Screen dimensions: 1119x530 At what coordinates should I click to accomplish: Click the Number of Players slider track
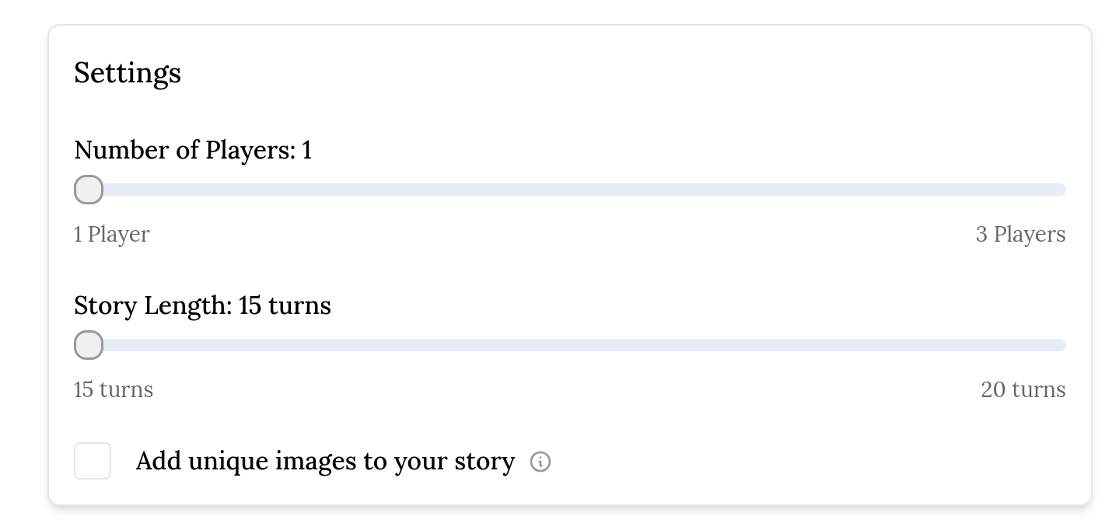pyautogui.click(x=570, y=190)
